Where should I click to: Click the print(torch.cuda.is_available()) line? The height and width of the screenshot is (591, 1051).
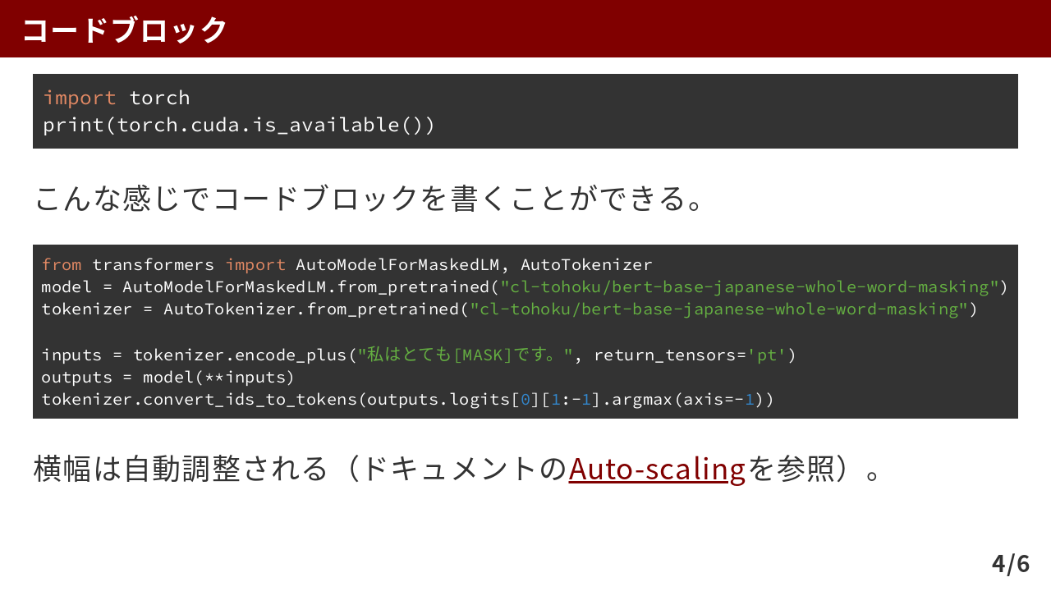[x=239, y=125]
